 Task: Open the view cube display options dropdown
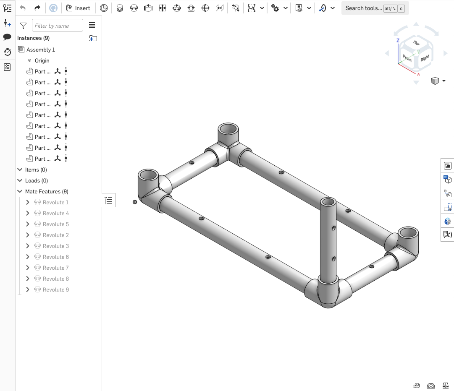(444, 81)
